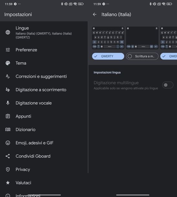This screenshot has height=197, width=177.
Task: Deselect the first QWERTY layout chip
Action: [108, 56]
